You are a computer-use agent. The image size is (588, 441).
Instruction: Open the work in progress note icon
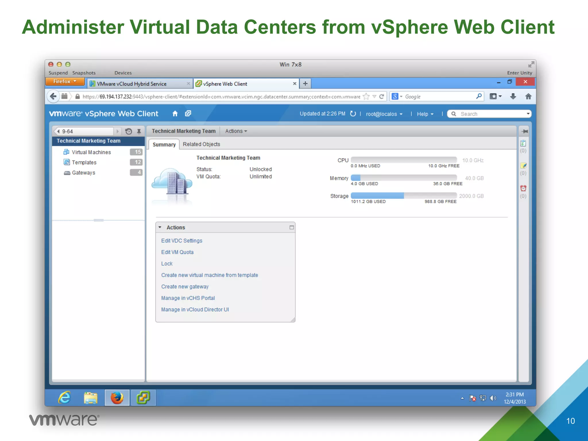coord(523,166)
